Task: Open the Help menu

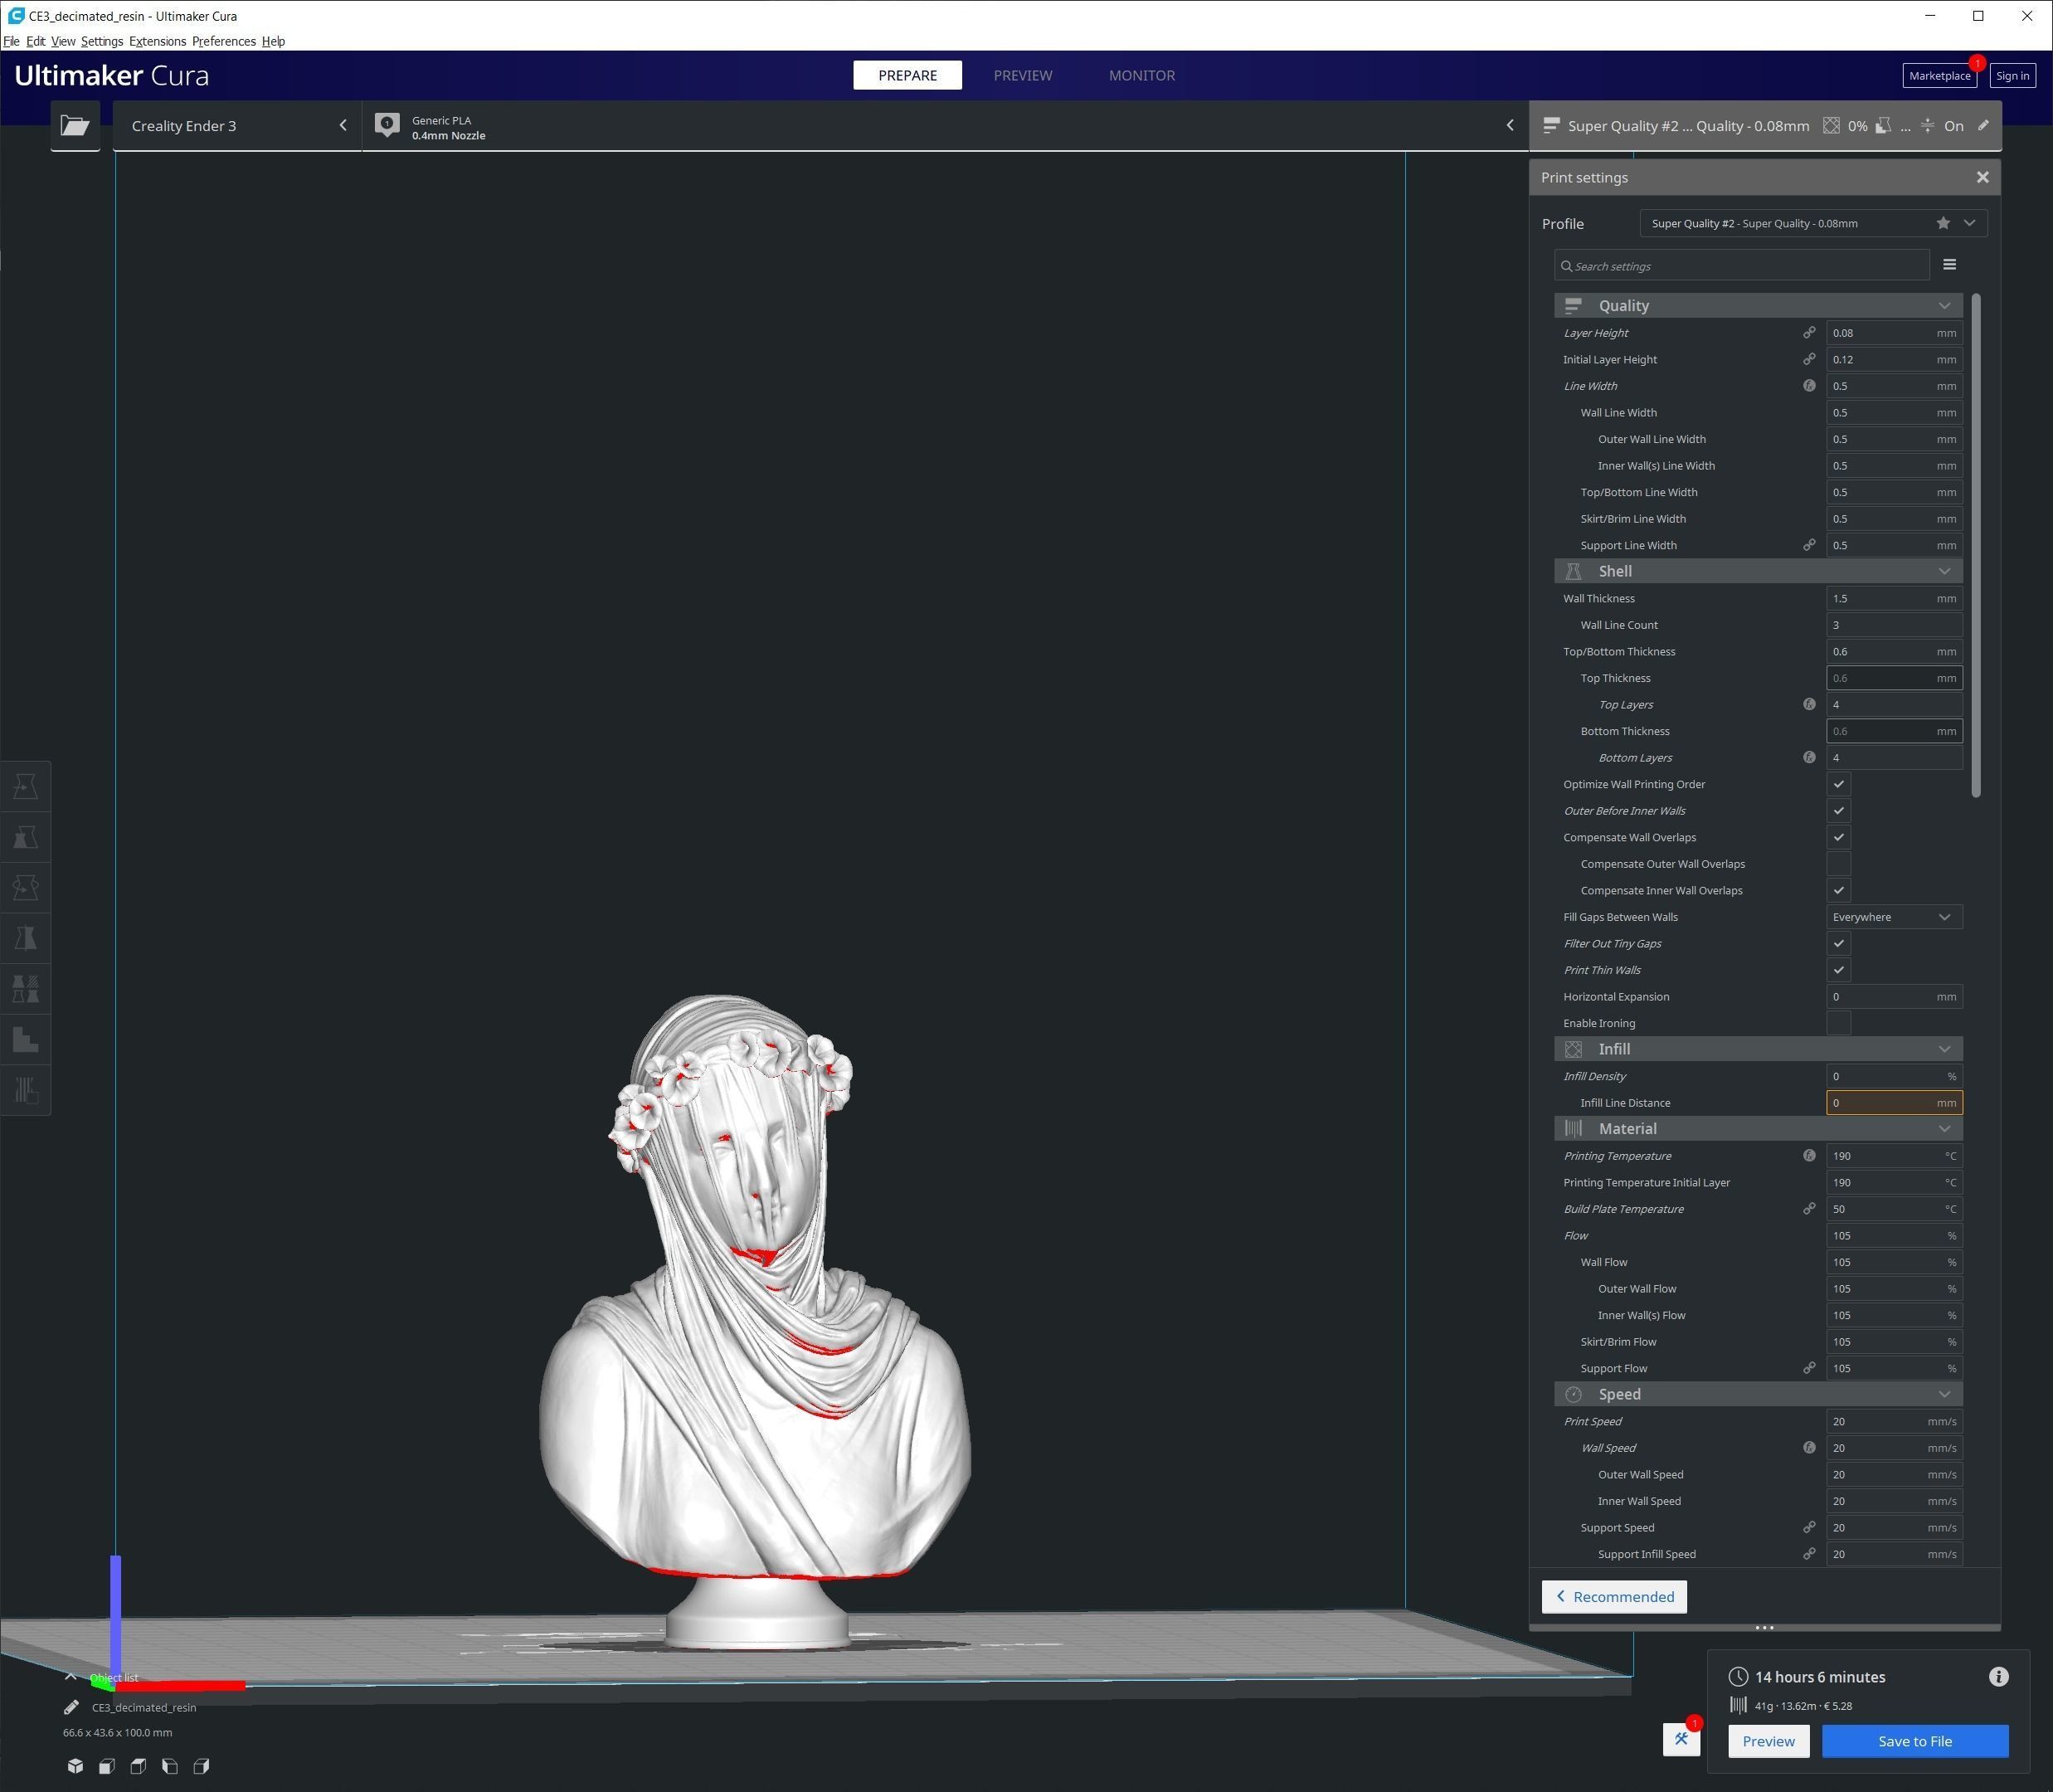Action: click(x=273, y=41)
